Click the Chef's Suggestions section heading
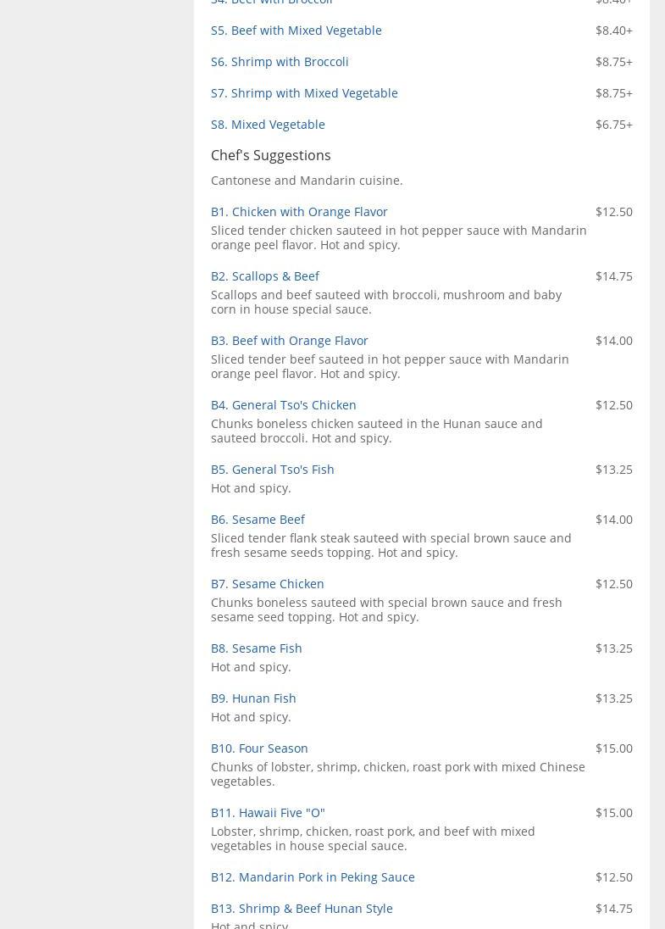 [x=270, y=155]
